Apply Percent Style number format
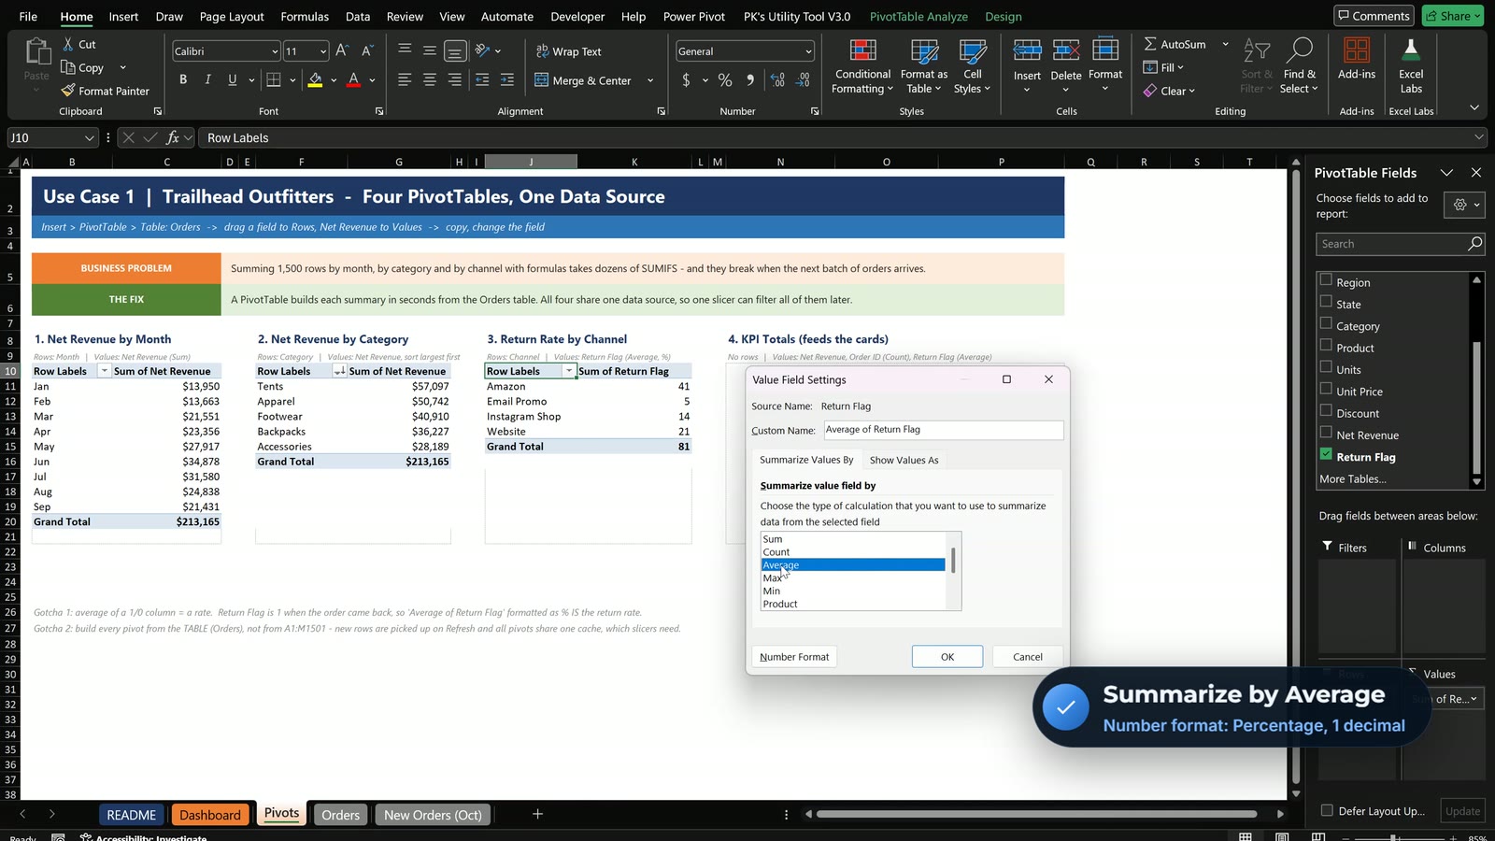This screenshot has width=1495, height=841. [x=725, y=80]
